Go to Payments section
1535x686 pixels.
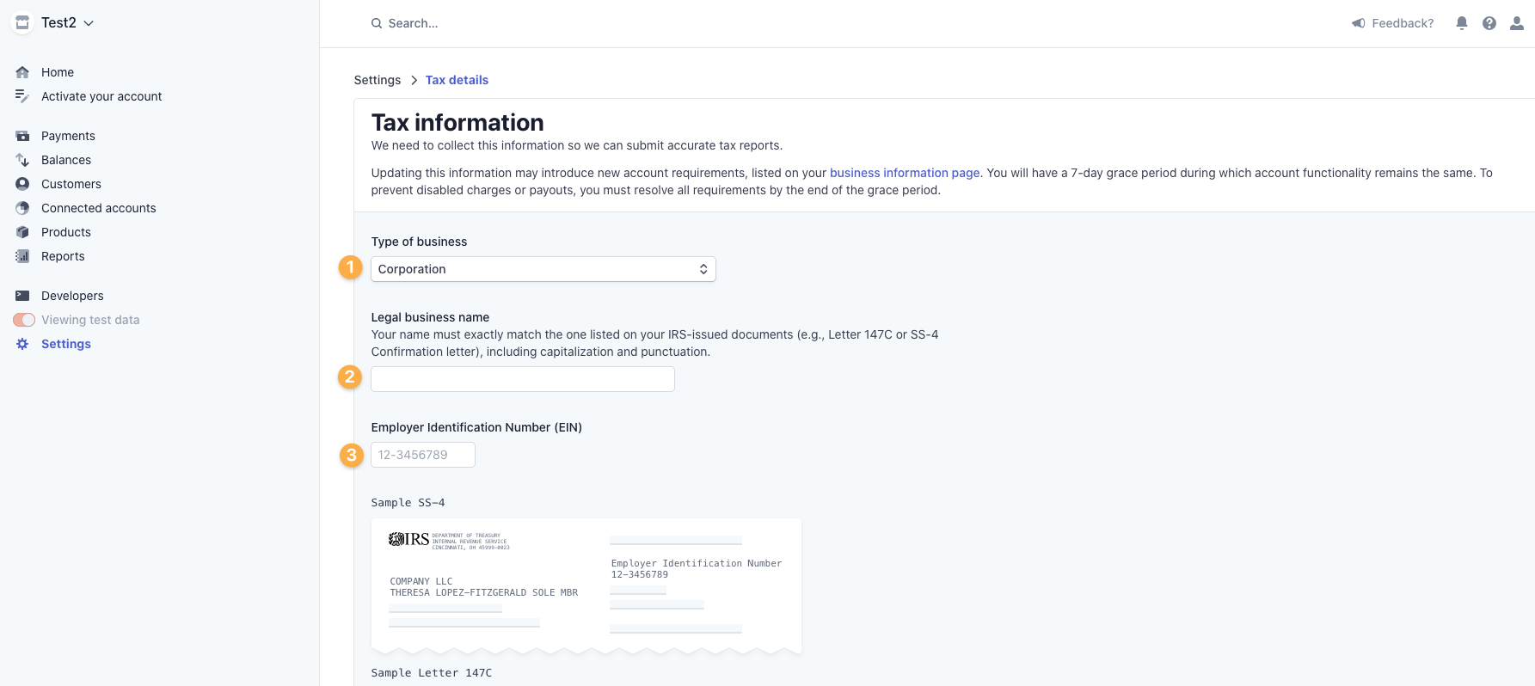(x=68, y=136)
